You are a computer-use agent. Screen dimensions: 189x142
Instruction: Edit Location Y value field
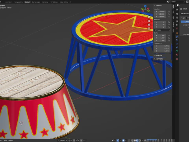pos(160,14)
